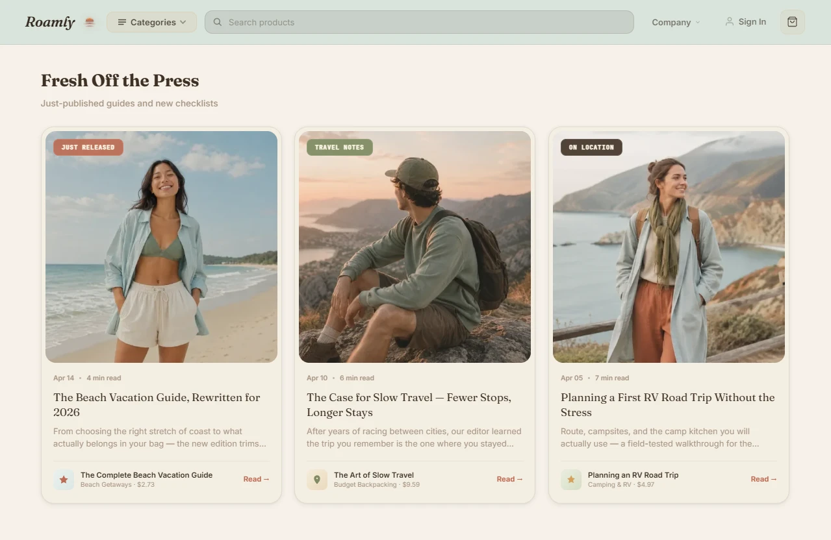
Task: Click Read on the RV Road Trip card
Action: [x=763, y=479]
